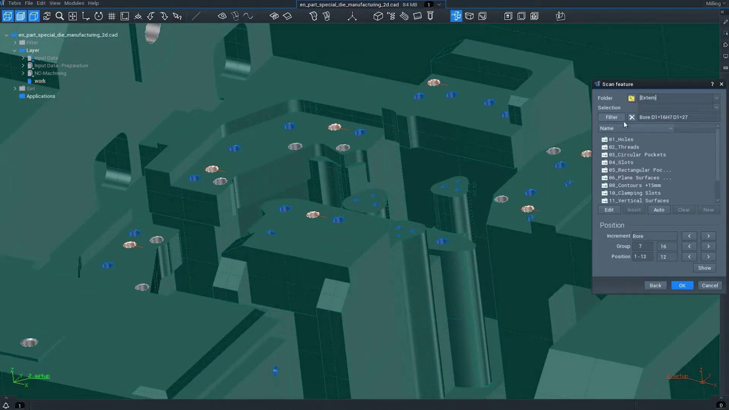Click the Show button in Position section

pos(704,268)
